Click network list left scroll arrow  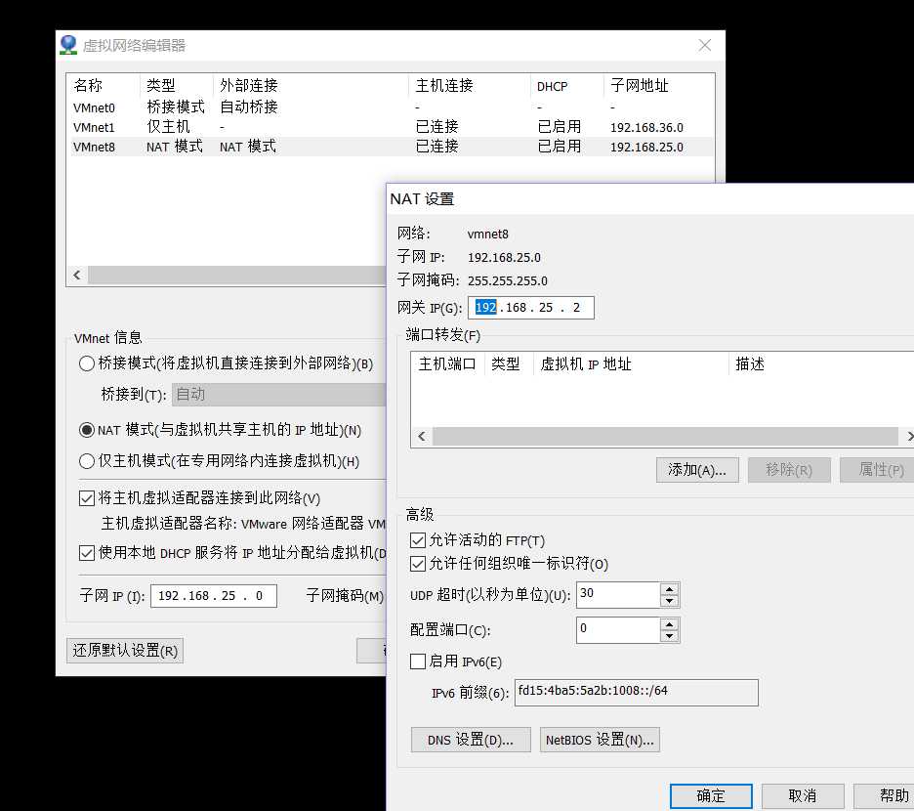tap(77, 275)
